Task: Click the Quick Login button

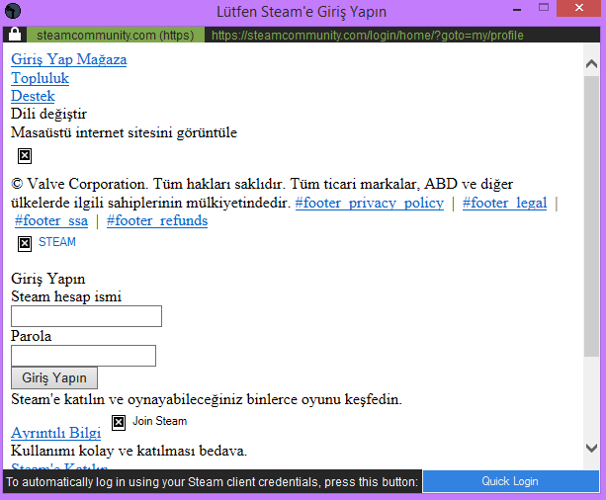Action: [x=510, y=481]
